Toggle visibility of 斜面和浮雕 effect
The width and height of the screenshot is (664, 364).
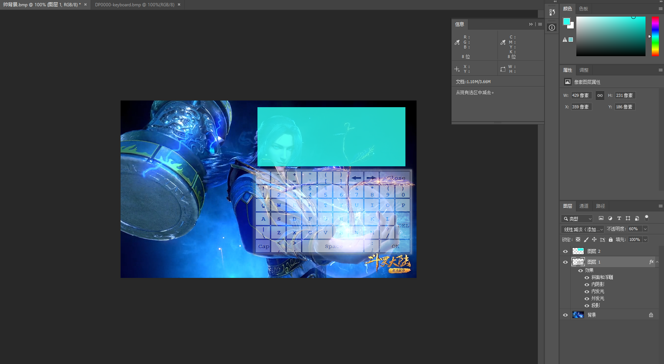[x=587, y=278]
